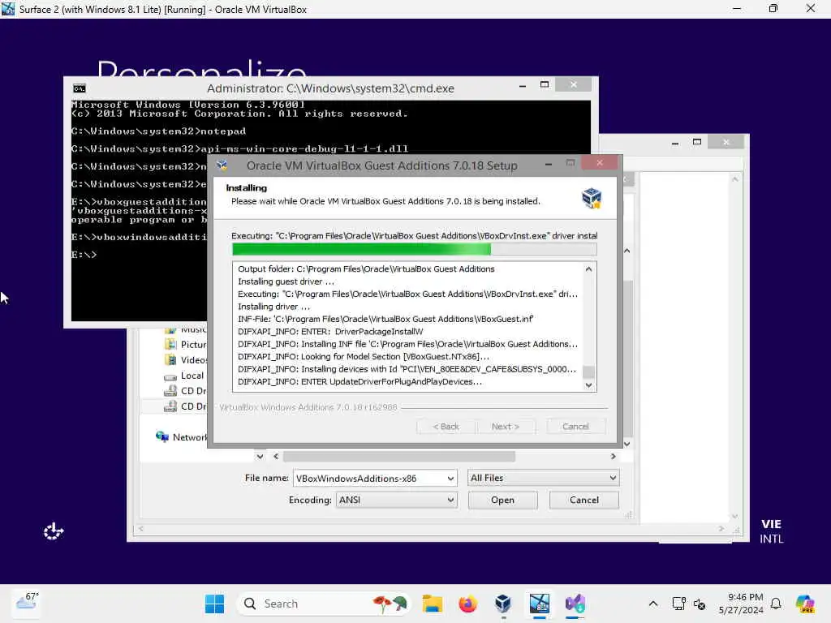Screen dimensions: 831x623
Task: Click log line mentioning VBoxGuest.inf
Action: coord(385,319)
